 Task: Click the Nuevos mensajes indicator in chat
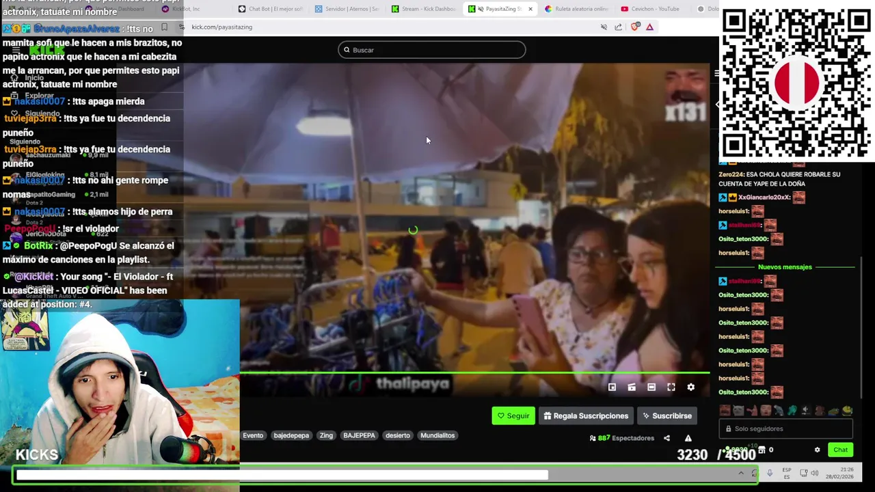[x=785, y=267]
